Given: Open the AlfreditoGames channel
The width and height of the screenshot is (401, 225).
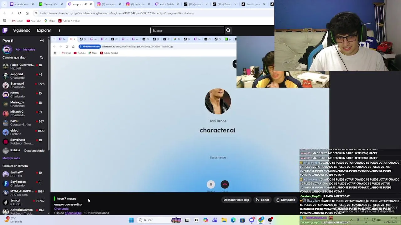Looking at the screenshot, I should click(24, 212).
